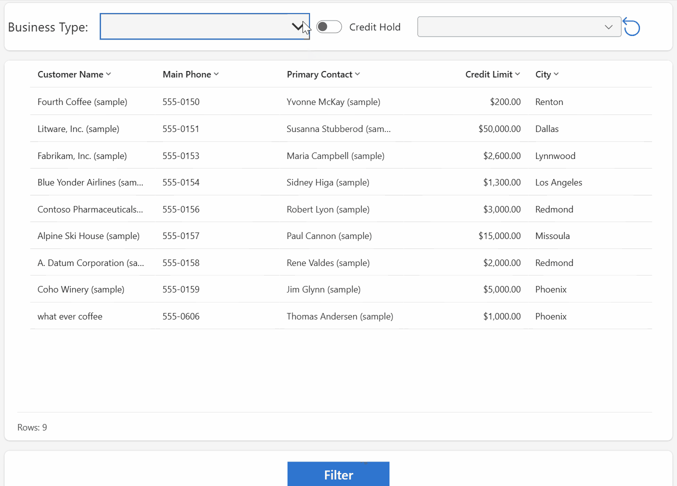677x486 pixels.
Task: Select the Litware, Inc. (sample) row
Action: pos(78,129)
